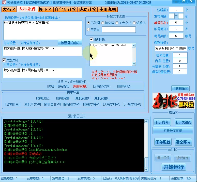The height and width of the screenshot is (182, 197).
Task: Copy the {随机变量1} shared tag
Action: coord(83,98)
